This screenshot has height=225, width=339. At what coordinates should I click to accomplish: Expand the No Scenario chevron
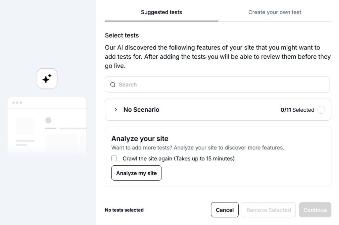pyautogui.click(x=116, y=110)
